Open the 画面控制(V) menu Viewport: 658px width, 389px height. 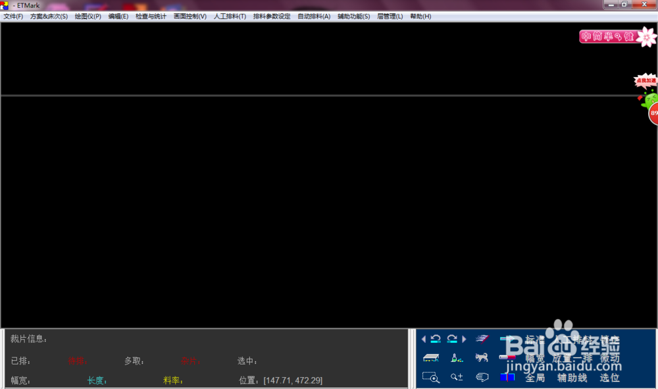pyautogui.click(x=190, y=16)
